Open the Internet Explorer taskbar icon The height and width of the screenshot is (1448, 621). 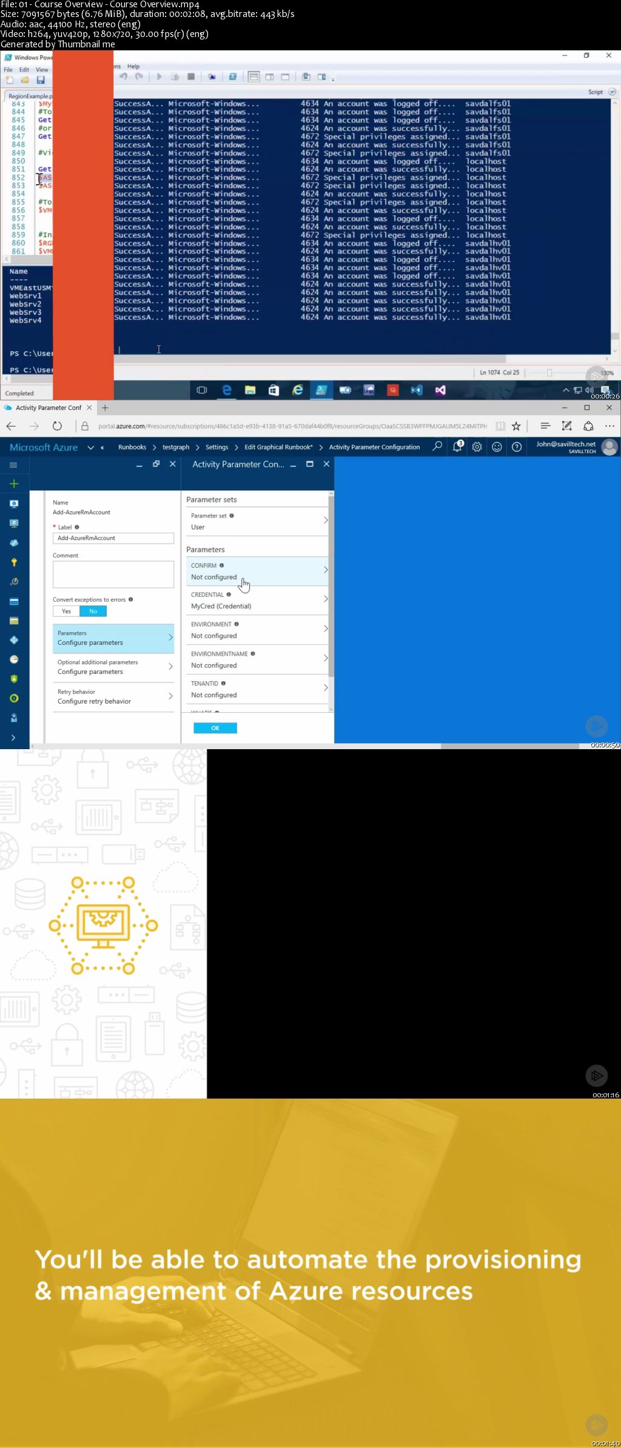pos(297,390)
